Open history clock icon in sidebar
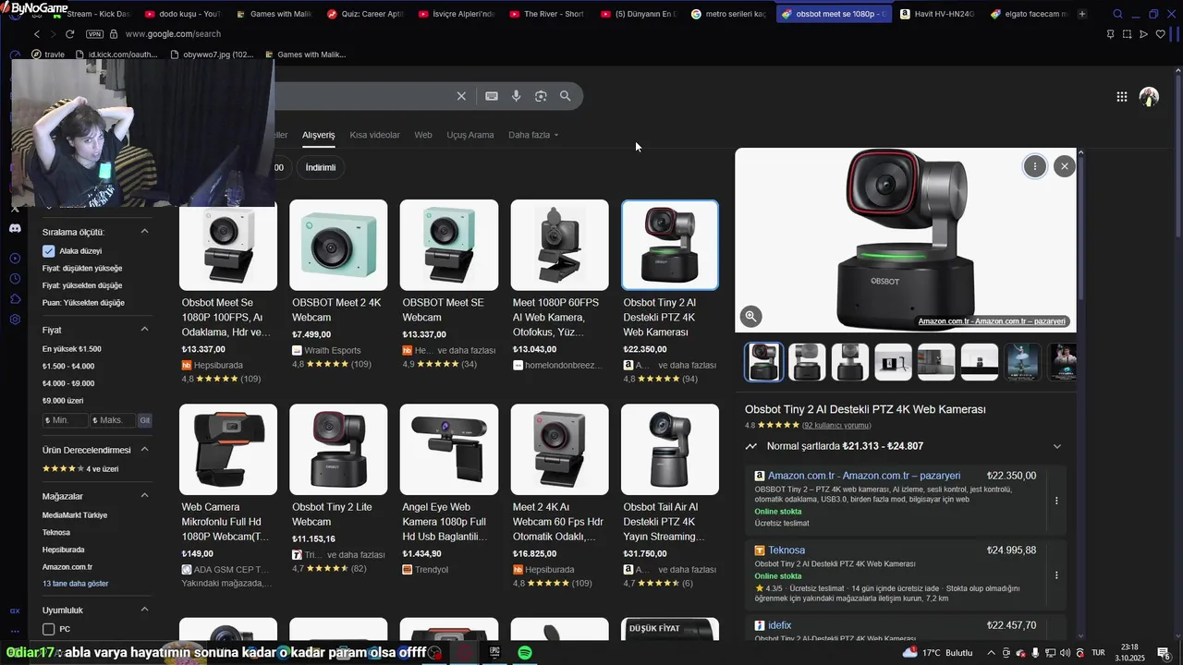Screen dimensions: 1183x665 15,278
